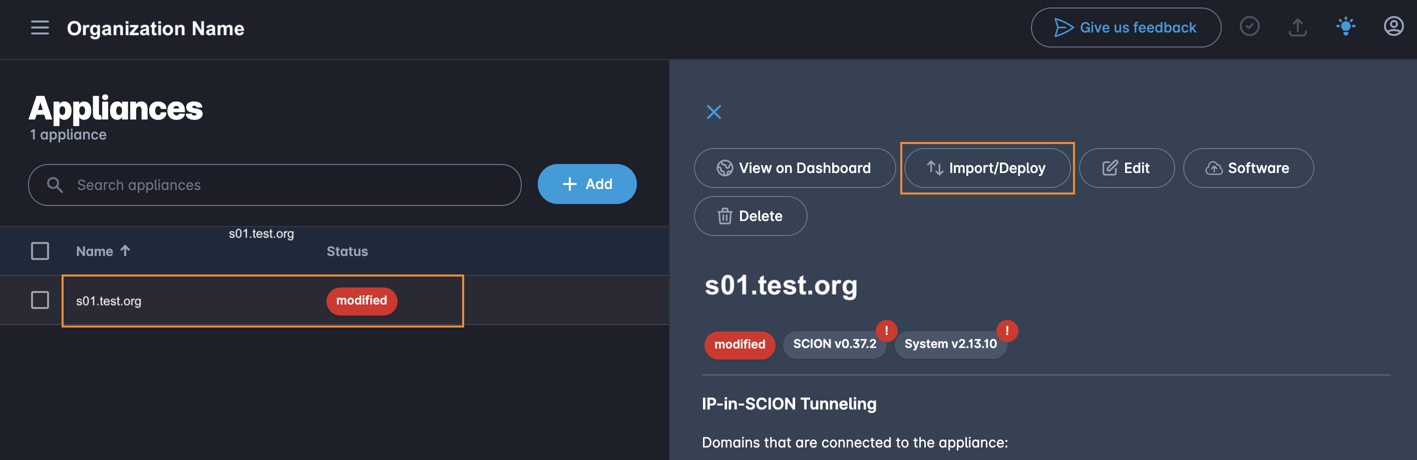Viewport: 1417px width, 460px height.
Task: Open the Import/Deploy options
Action: (x=987, y=168)
